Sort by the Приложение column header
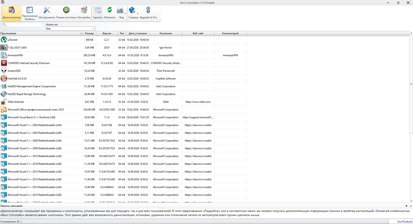The width and height of the screenshot is (413, 224). 41,33
